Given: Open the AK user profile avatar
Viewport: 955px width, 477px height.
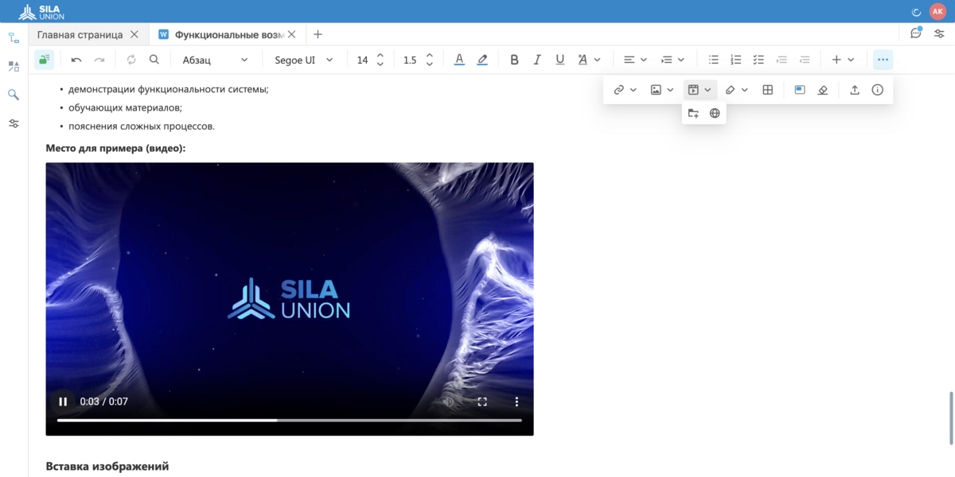Looking at the screenshot, I should (937, 11).
